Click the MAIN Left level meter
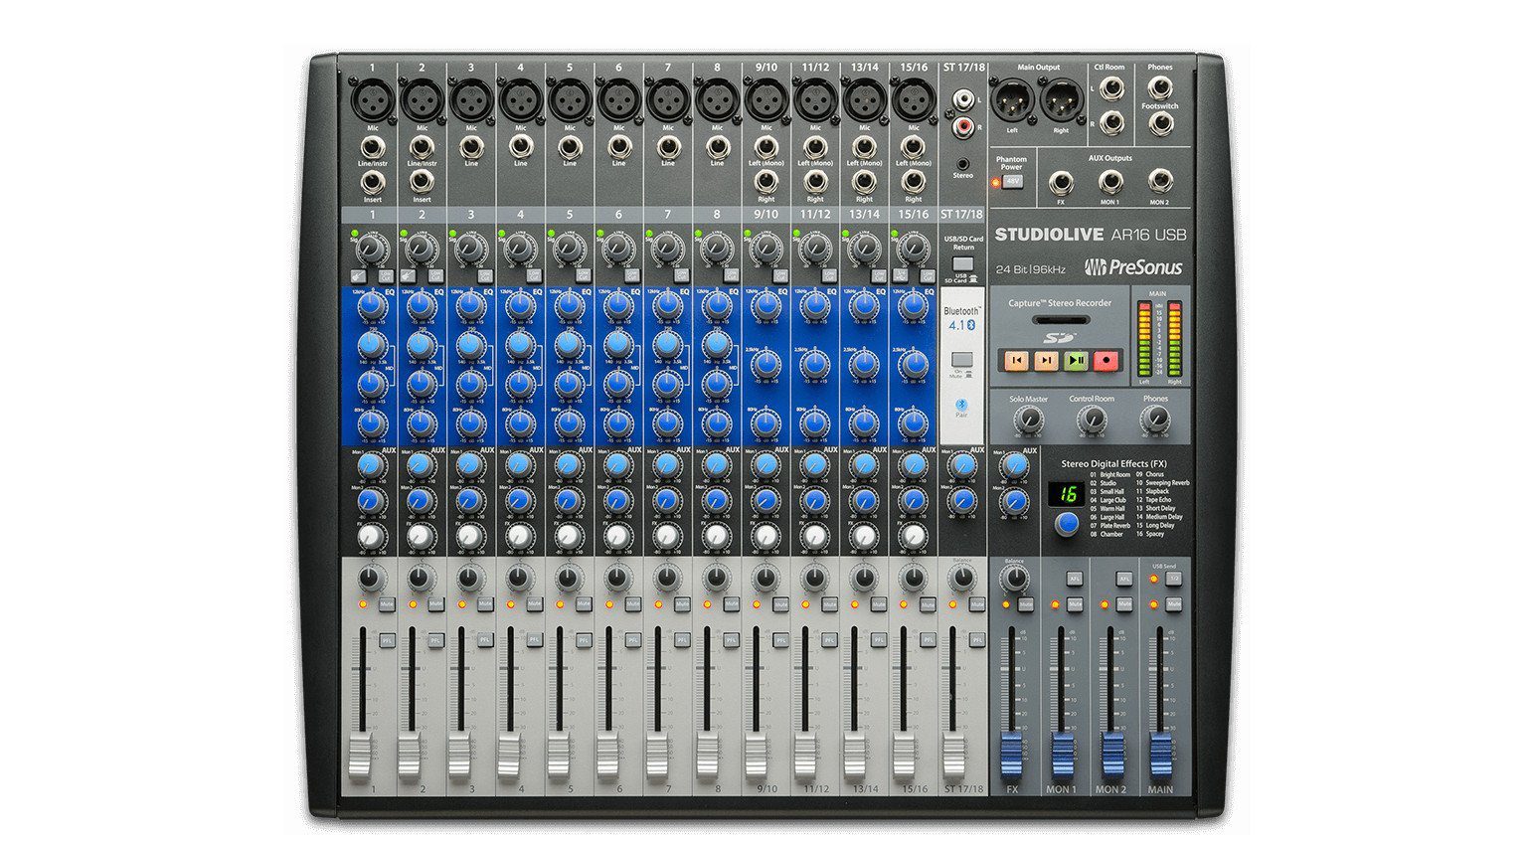Screen dimensions: 1531x845 coord(1144,340)
